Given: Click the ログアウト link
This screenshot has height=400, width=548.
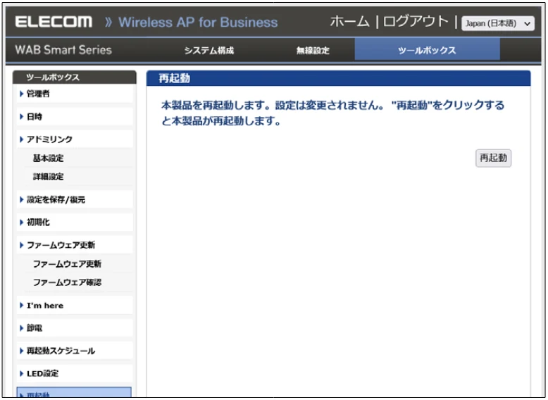Looking at the screenshot, I should (x=416, y=22).
